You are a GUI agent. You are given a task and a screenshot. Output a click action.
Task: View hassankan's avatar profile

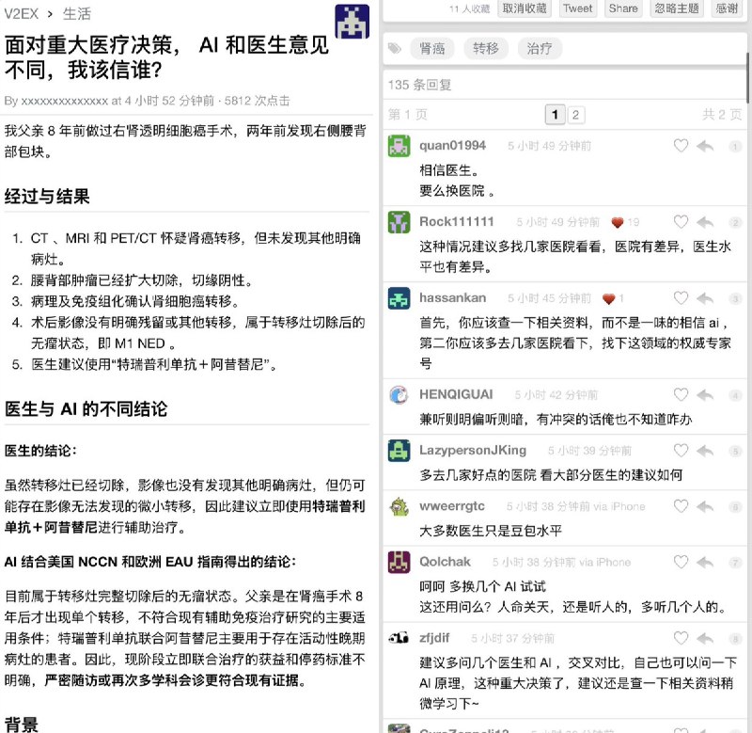[x=399, y=298]
